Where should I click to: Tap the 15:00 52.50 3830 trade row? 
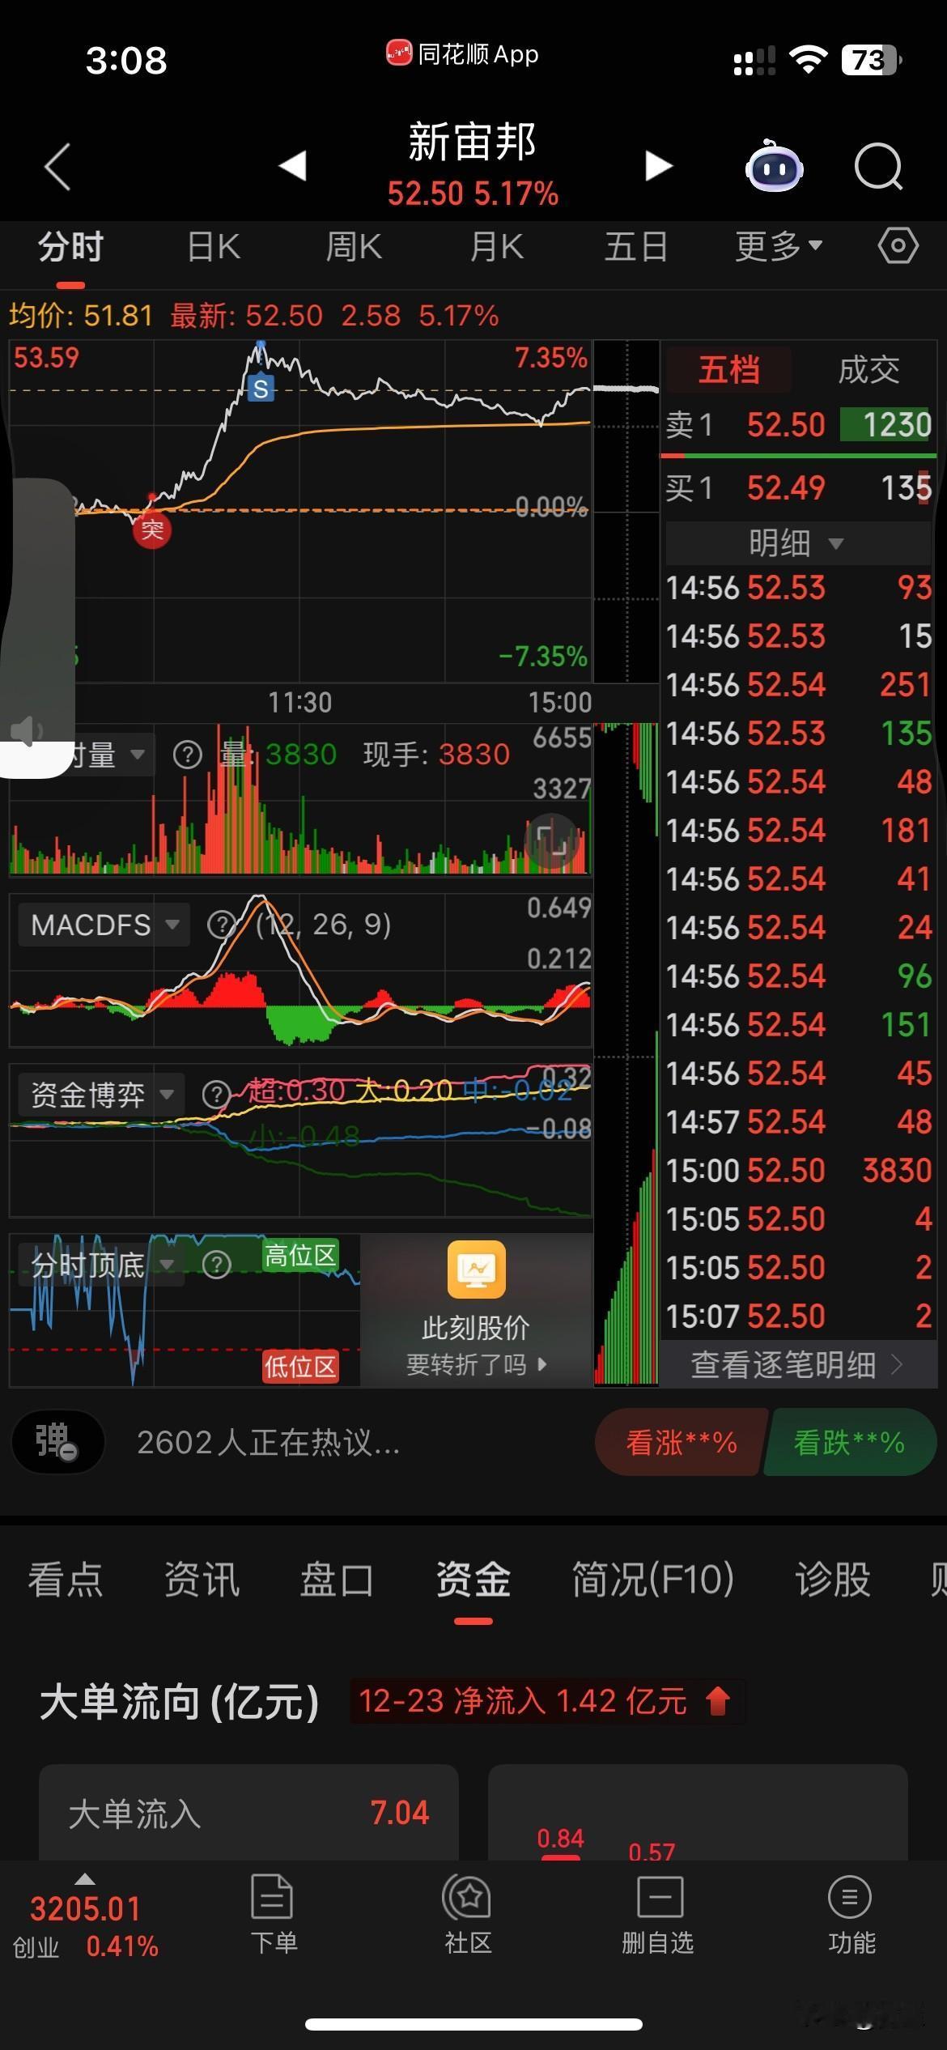click(798, 1170)
